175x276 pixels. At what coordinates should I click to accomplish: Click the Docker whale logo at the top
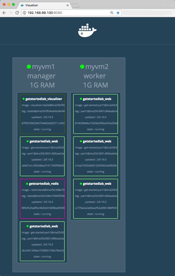(87, 30)
